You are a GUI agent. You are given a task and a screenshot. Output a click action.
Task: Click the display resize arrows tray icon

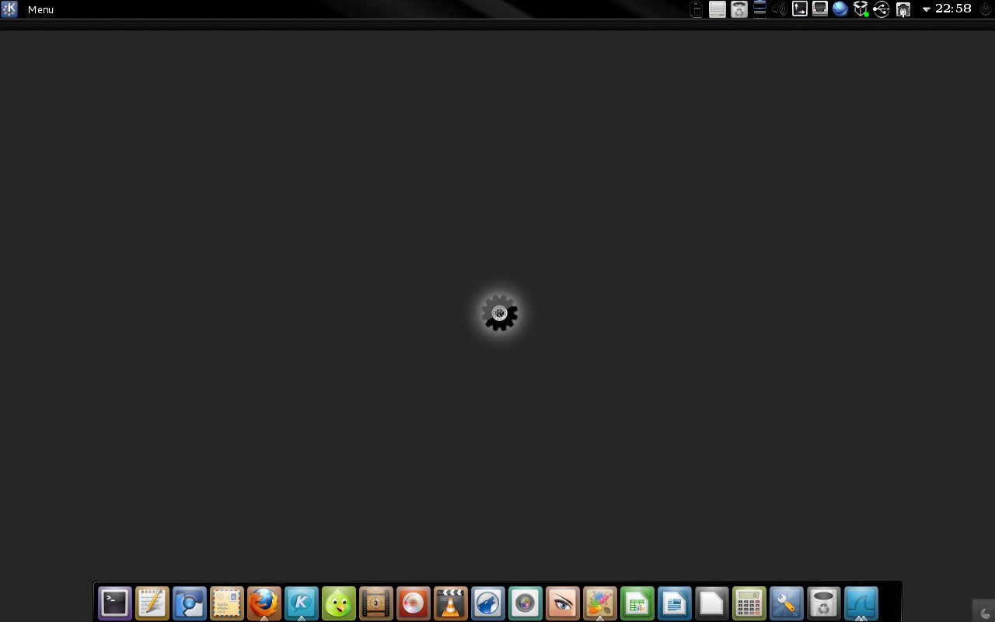pyautogui.click(x=800, y=9)
